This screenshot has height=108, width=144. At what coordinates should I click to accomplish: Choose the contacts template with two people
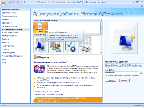55,47
